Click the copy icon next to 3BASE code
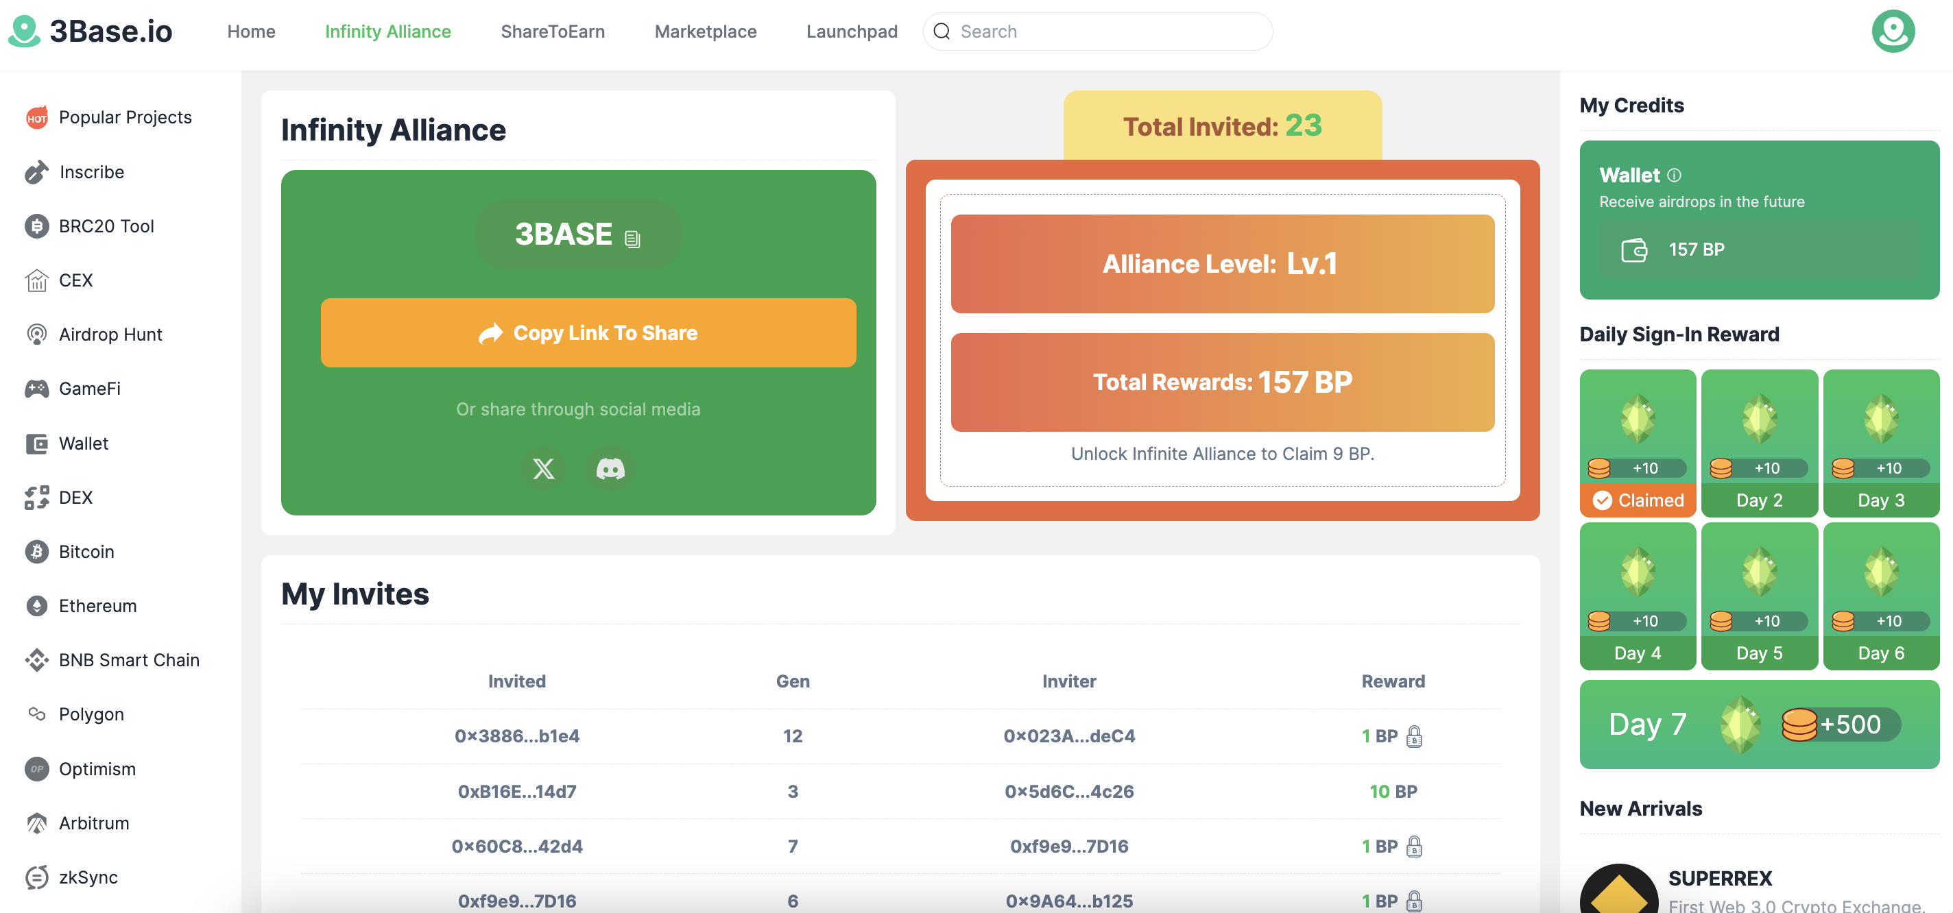 tap(632, 239)
